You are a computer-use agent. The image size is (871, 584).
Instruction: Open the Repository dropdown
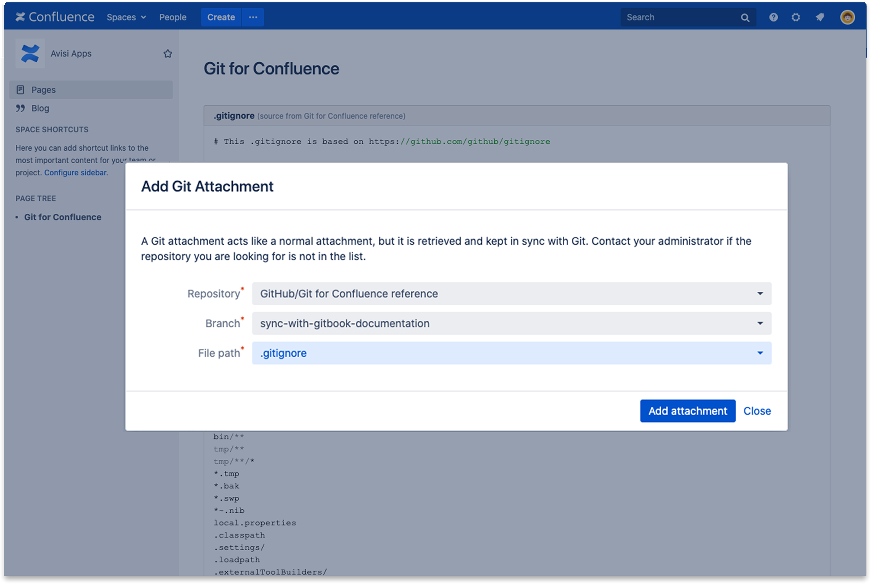click(x=760, y=294)
